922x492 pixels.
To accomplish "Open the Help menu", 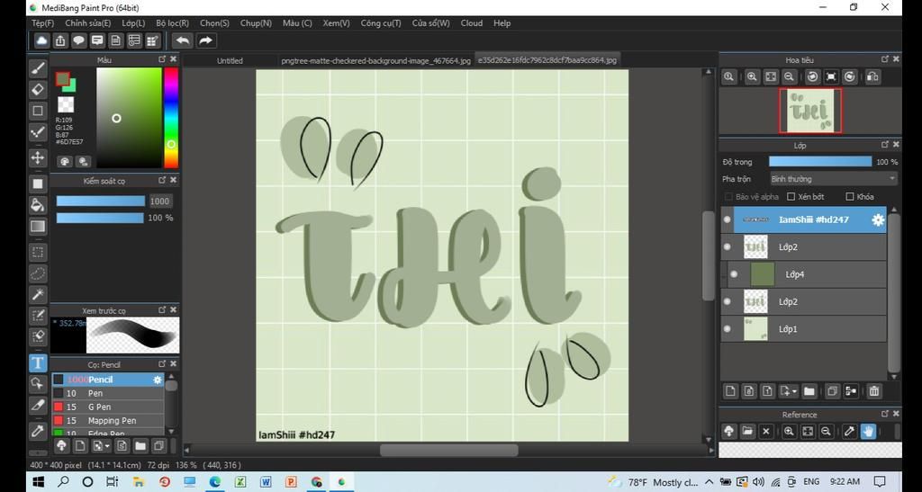I will click(502, 22).
